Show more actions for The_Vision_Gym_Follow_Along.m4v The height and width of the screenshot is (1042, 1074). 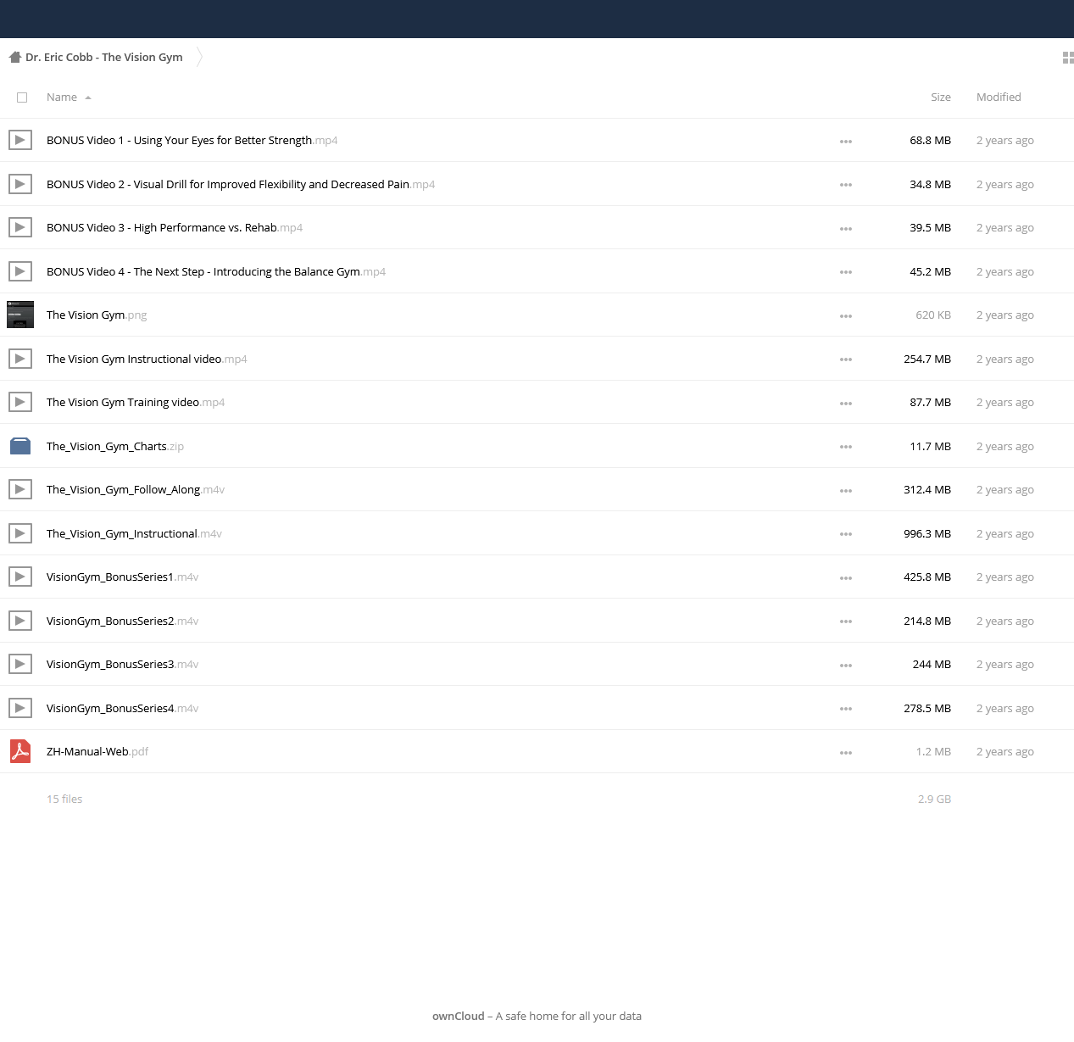pyautogui.click(x=846, y=491)
